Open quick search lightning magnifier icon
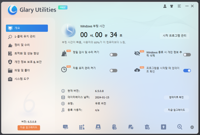The height and width of the screenshot is (135, 200). (x=180, y=127)
